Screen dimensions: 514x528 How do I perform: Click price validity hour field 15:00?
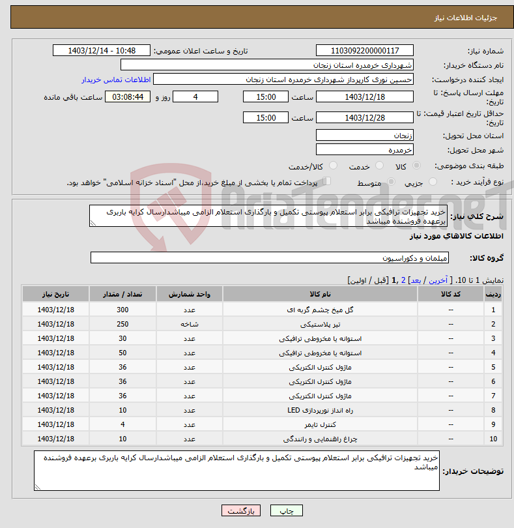pos(266,118)
